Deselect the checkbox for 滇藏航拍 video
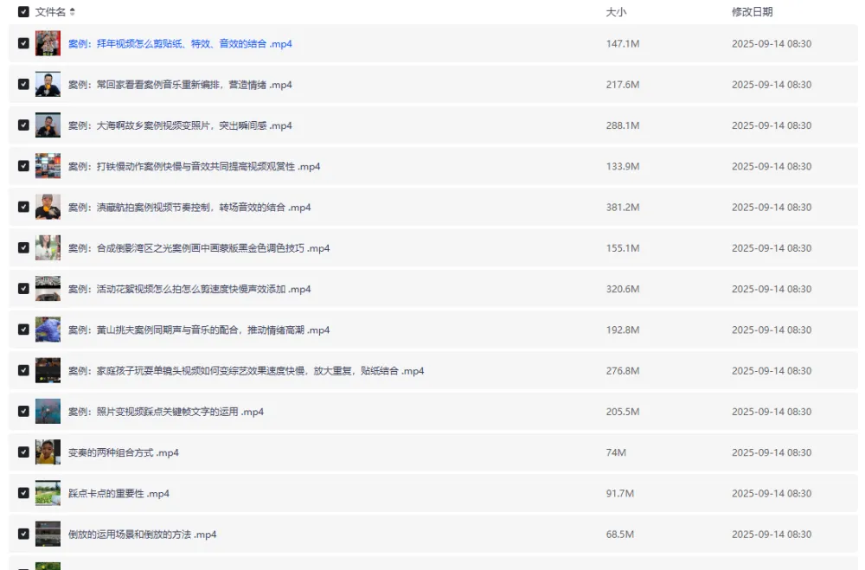The width and height of the screenshot is (865, 570). [x=23, y=208]
